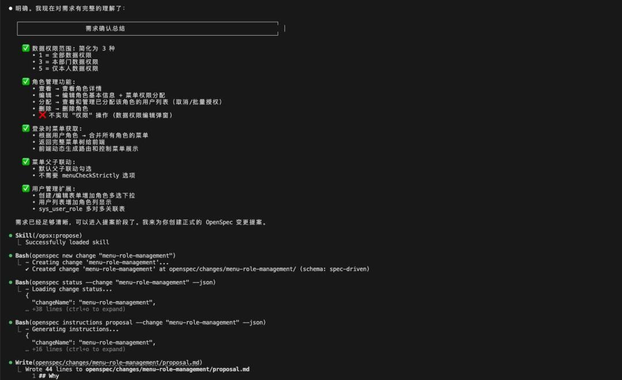Click the green dot beside Bash(openspec status)
622x380 pixels.
[11, 283]
